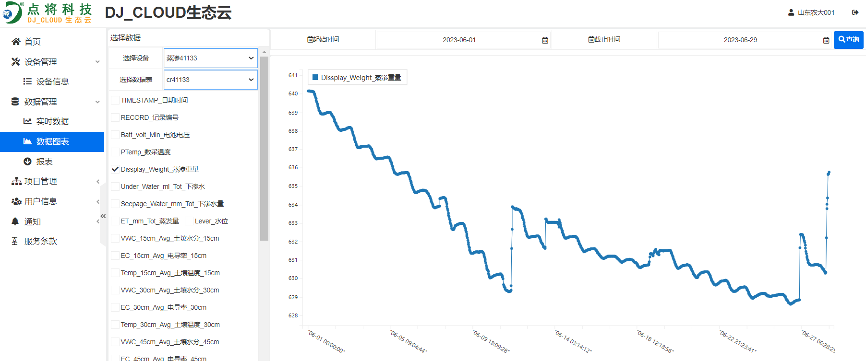Uncheck Dissplay_Weight_蒸渗重量 checkbox

click(115, 169)
